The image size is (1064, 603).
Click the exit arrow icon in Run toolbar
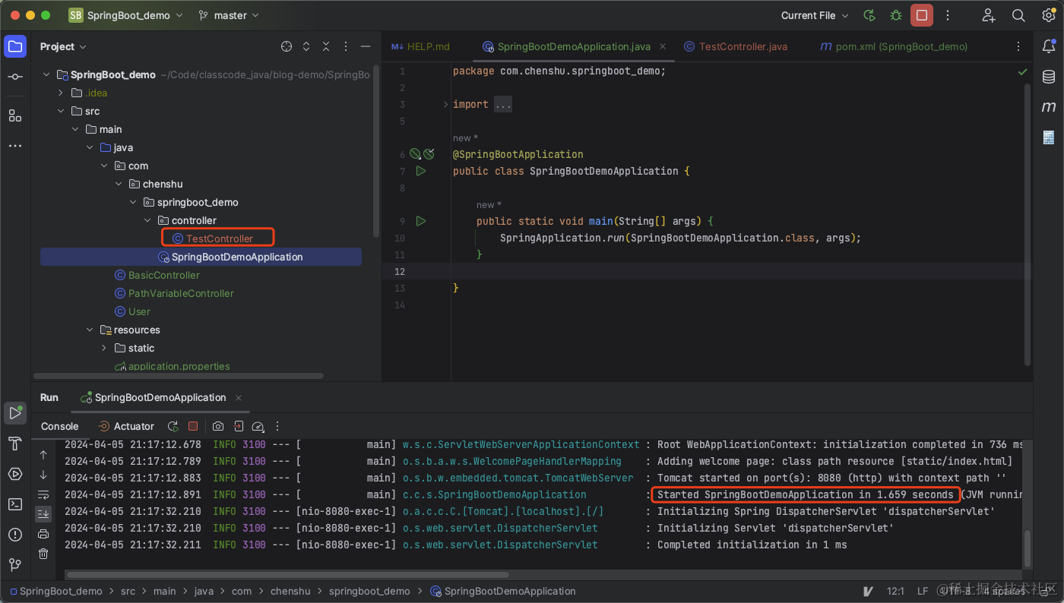(238, 427)
